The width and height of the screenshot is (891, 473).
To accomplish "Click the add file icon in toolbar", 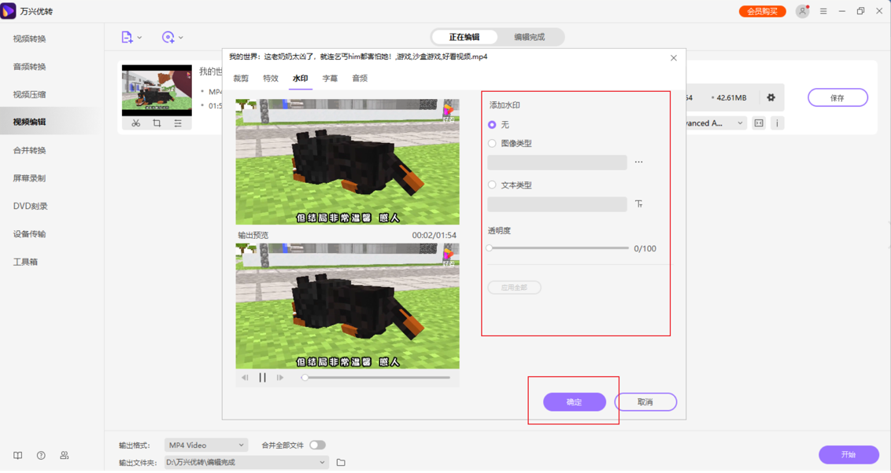I will tap(127, 38).
